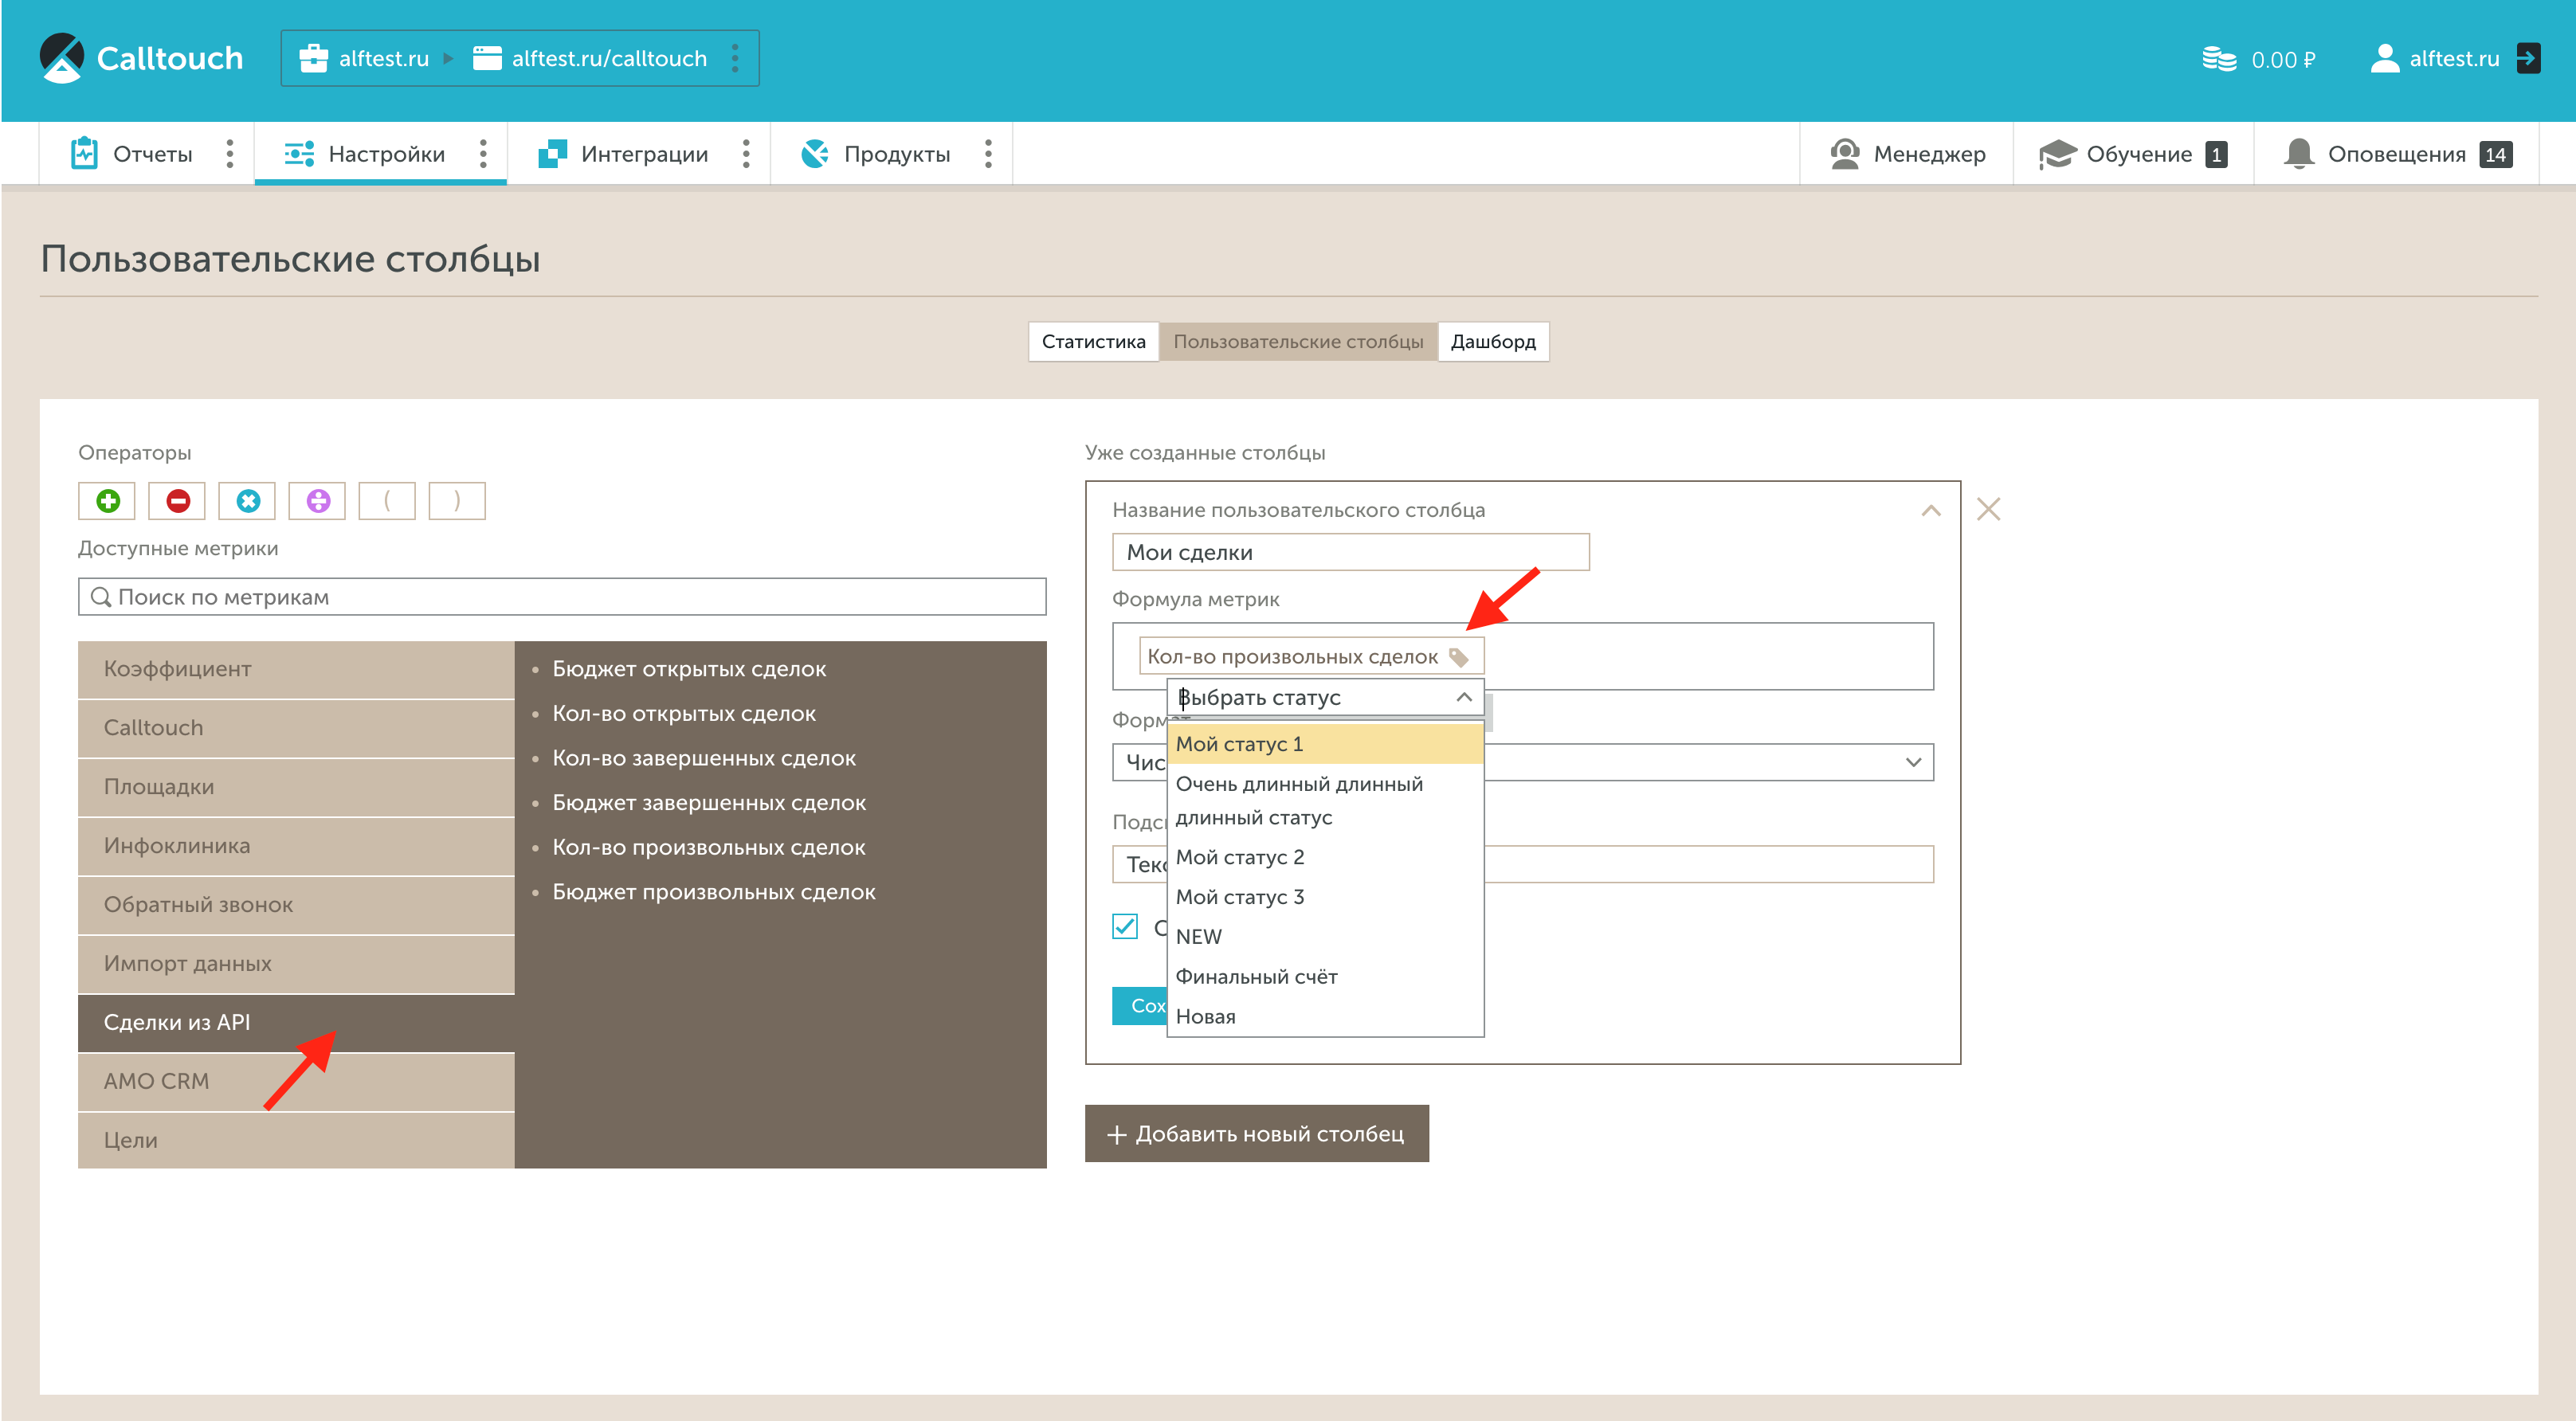Click the Calltouch logo icon
Viewport: 2576px width, 1421px height.
click(x=62, y=58)
